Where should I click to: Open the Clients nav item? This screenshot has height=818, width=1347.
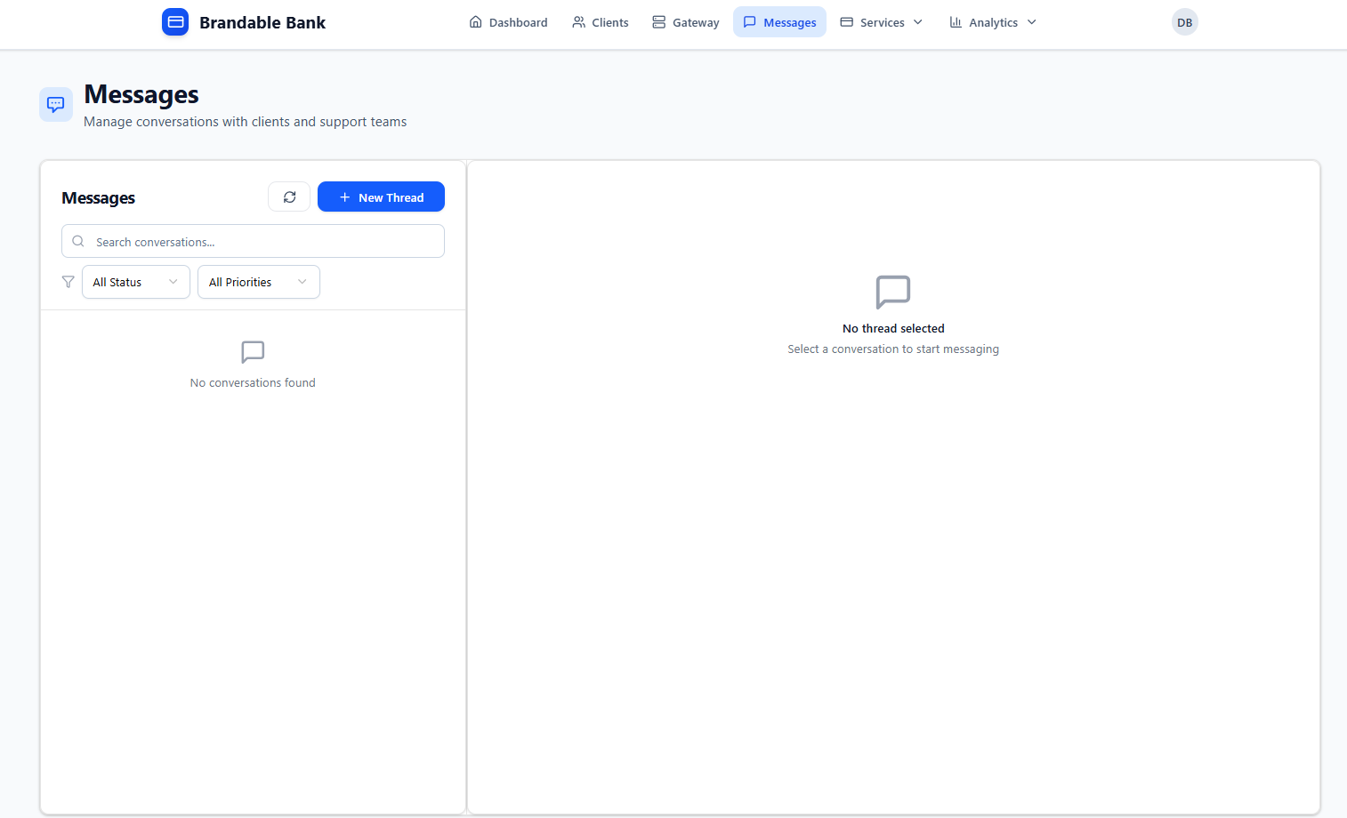pos(601,22)
